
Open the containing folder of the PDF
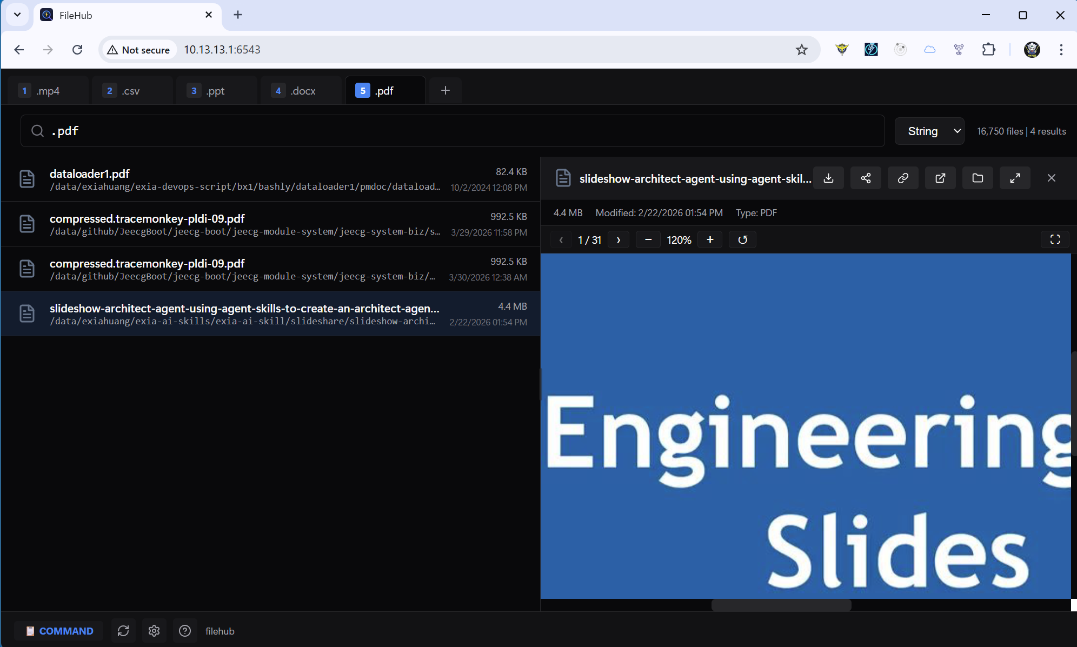tap(978, 177)
